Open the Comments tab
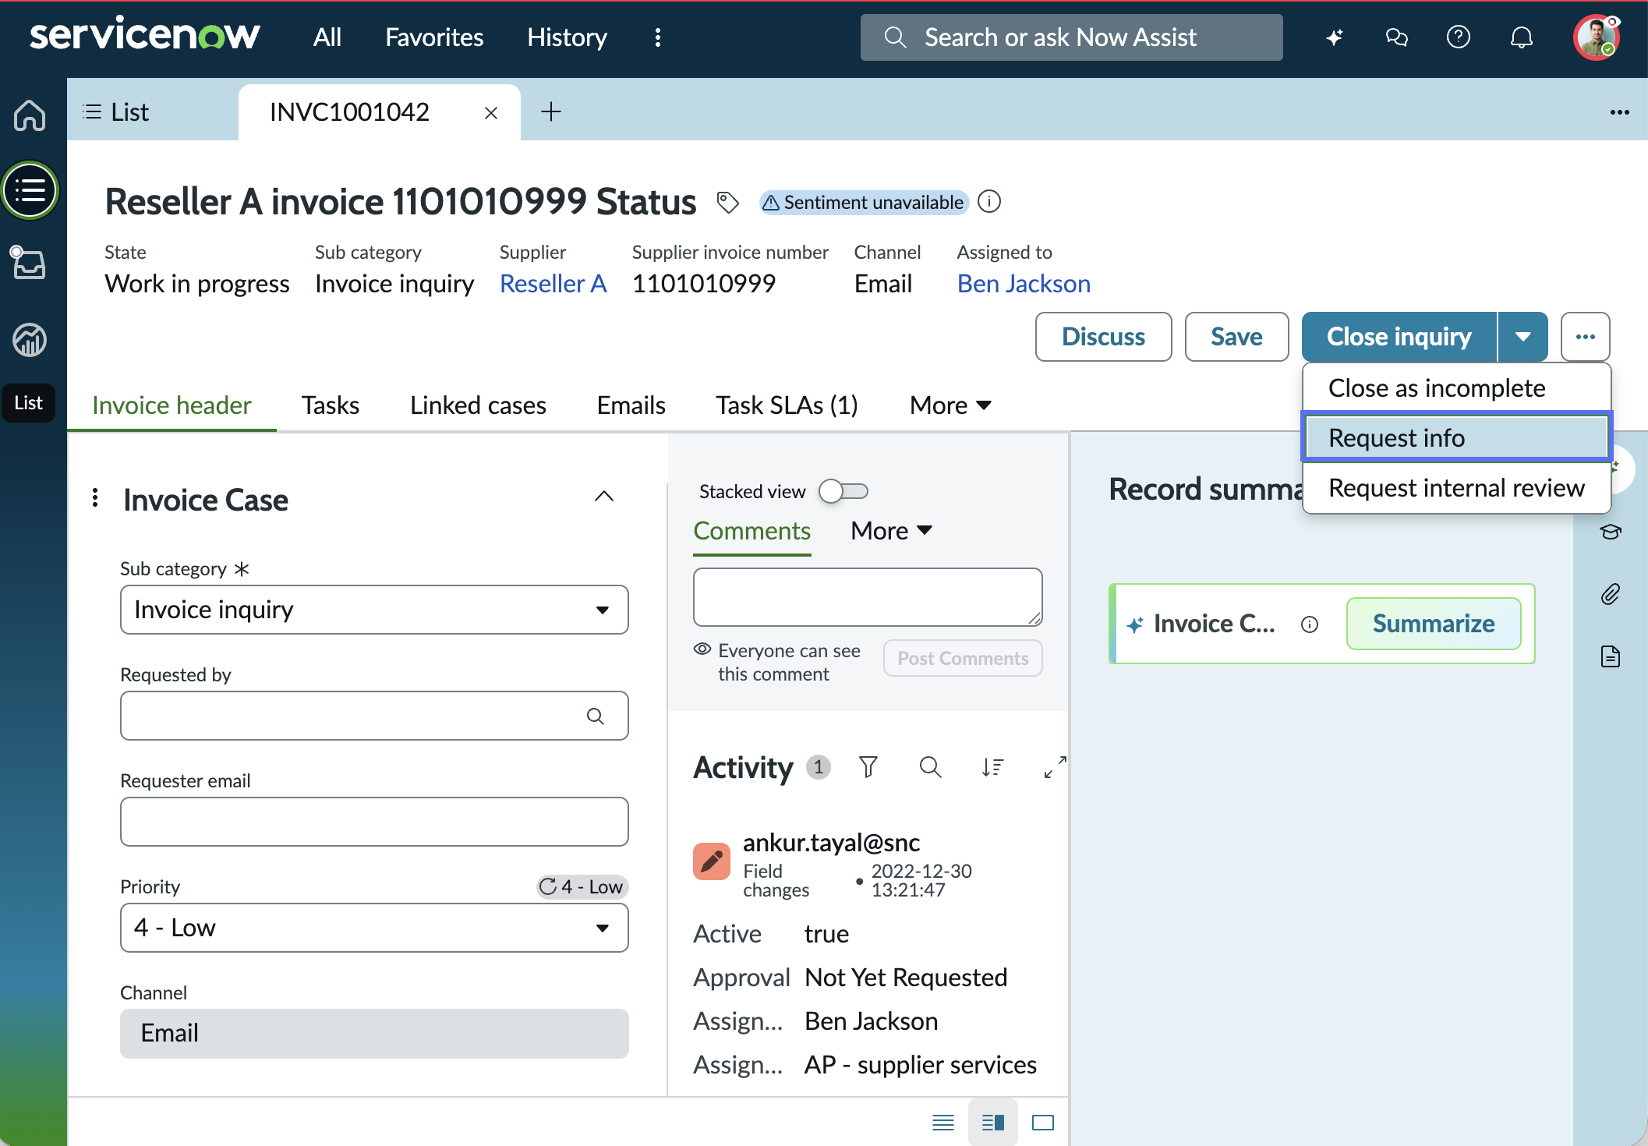Viewport: 1648px width, 1146px height. (752, 531)
